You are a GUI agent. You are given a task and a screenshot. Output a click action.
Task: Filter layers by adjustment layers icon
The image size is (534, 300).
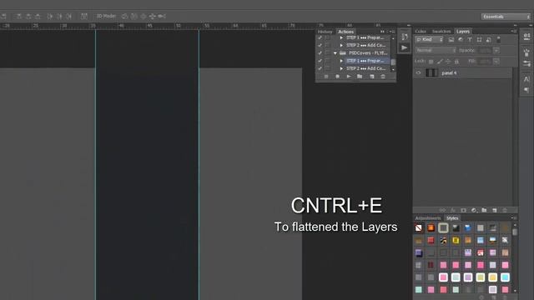[461, 40]
